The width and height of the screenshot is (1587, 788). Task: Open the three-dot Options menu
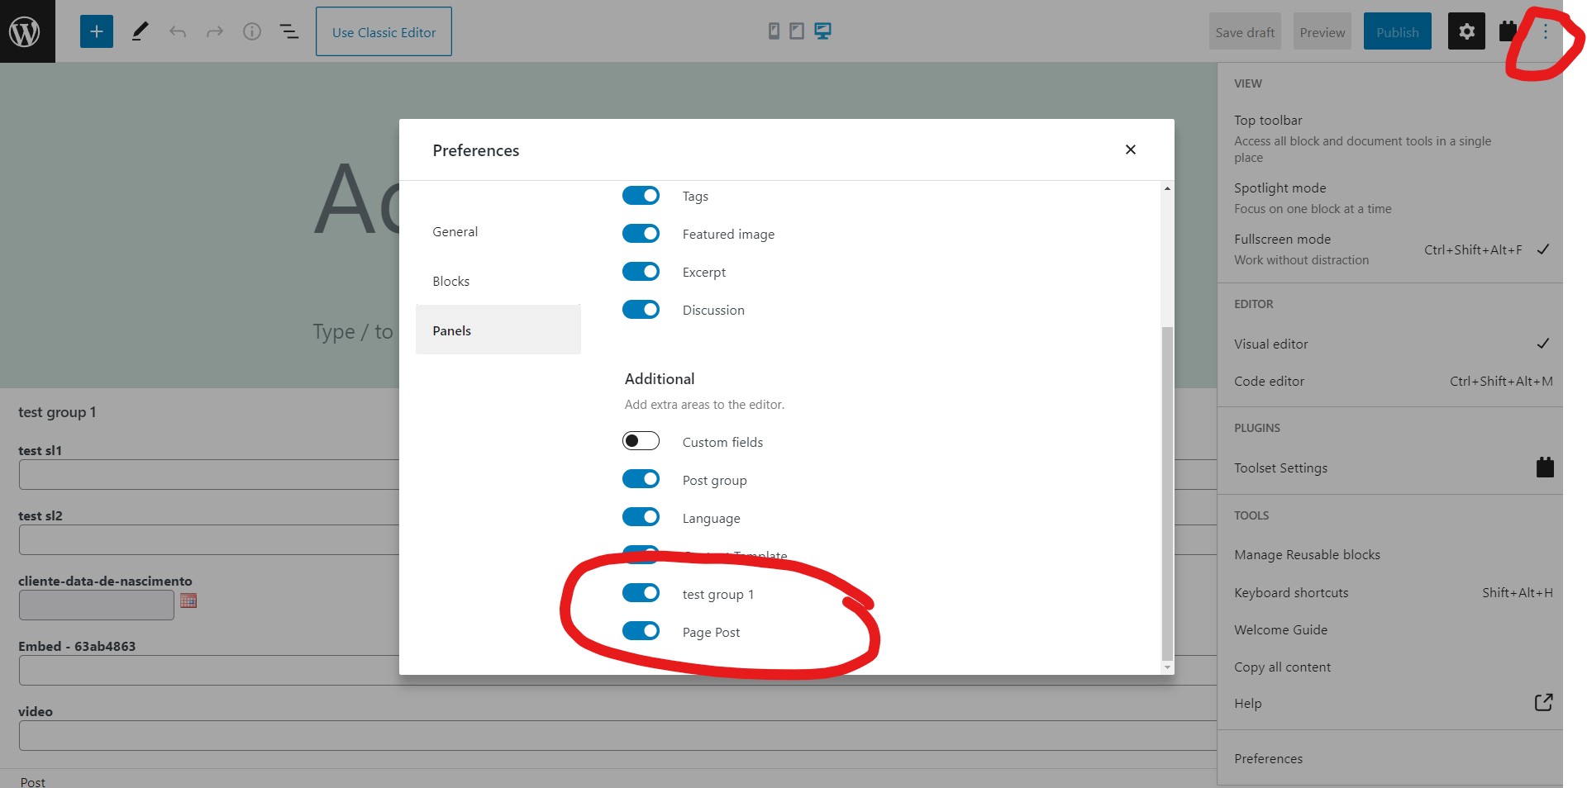tap(1546, 31)
